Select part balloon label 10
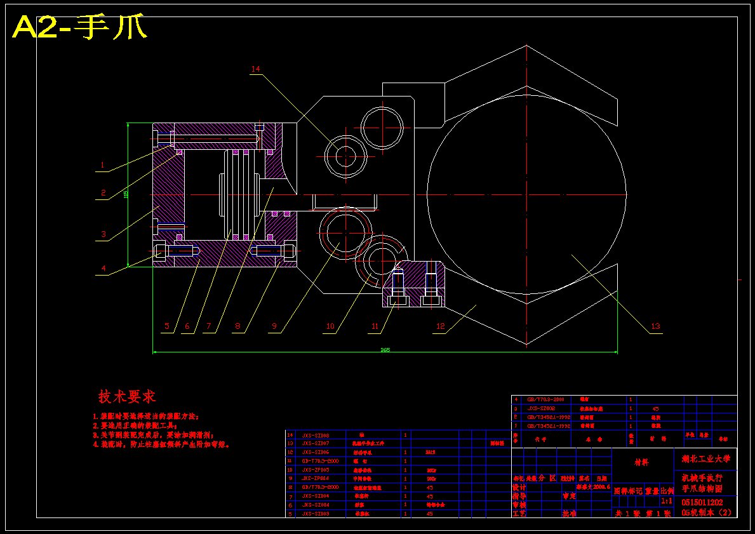This screenshot has height=534, width=755. point(330,326)
